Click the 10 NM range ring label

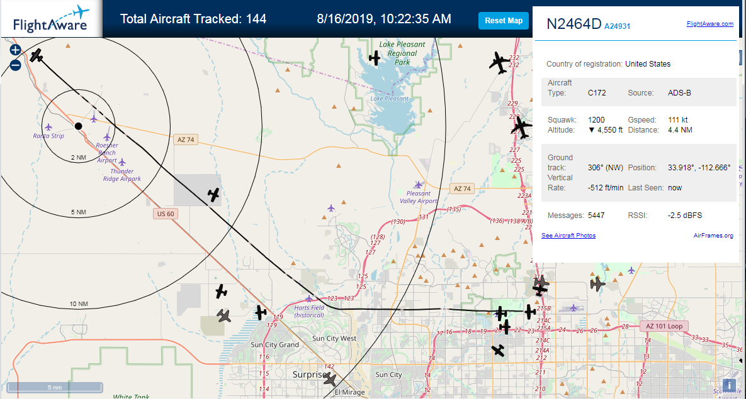(79, 304)
